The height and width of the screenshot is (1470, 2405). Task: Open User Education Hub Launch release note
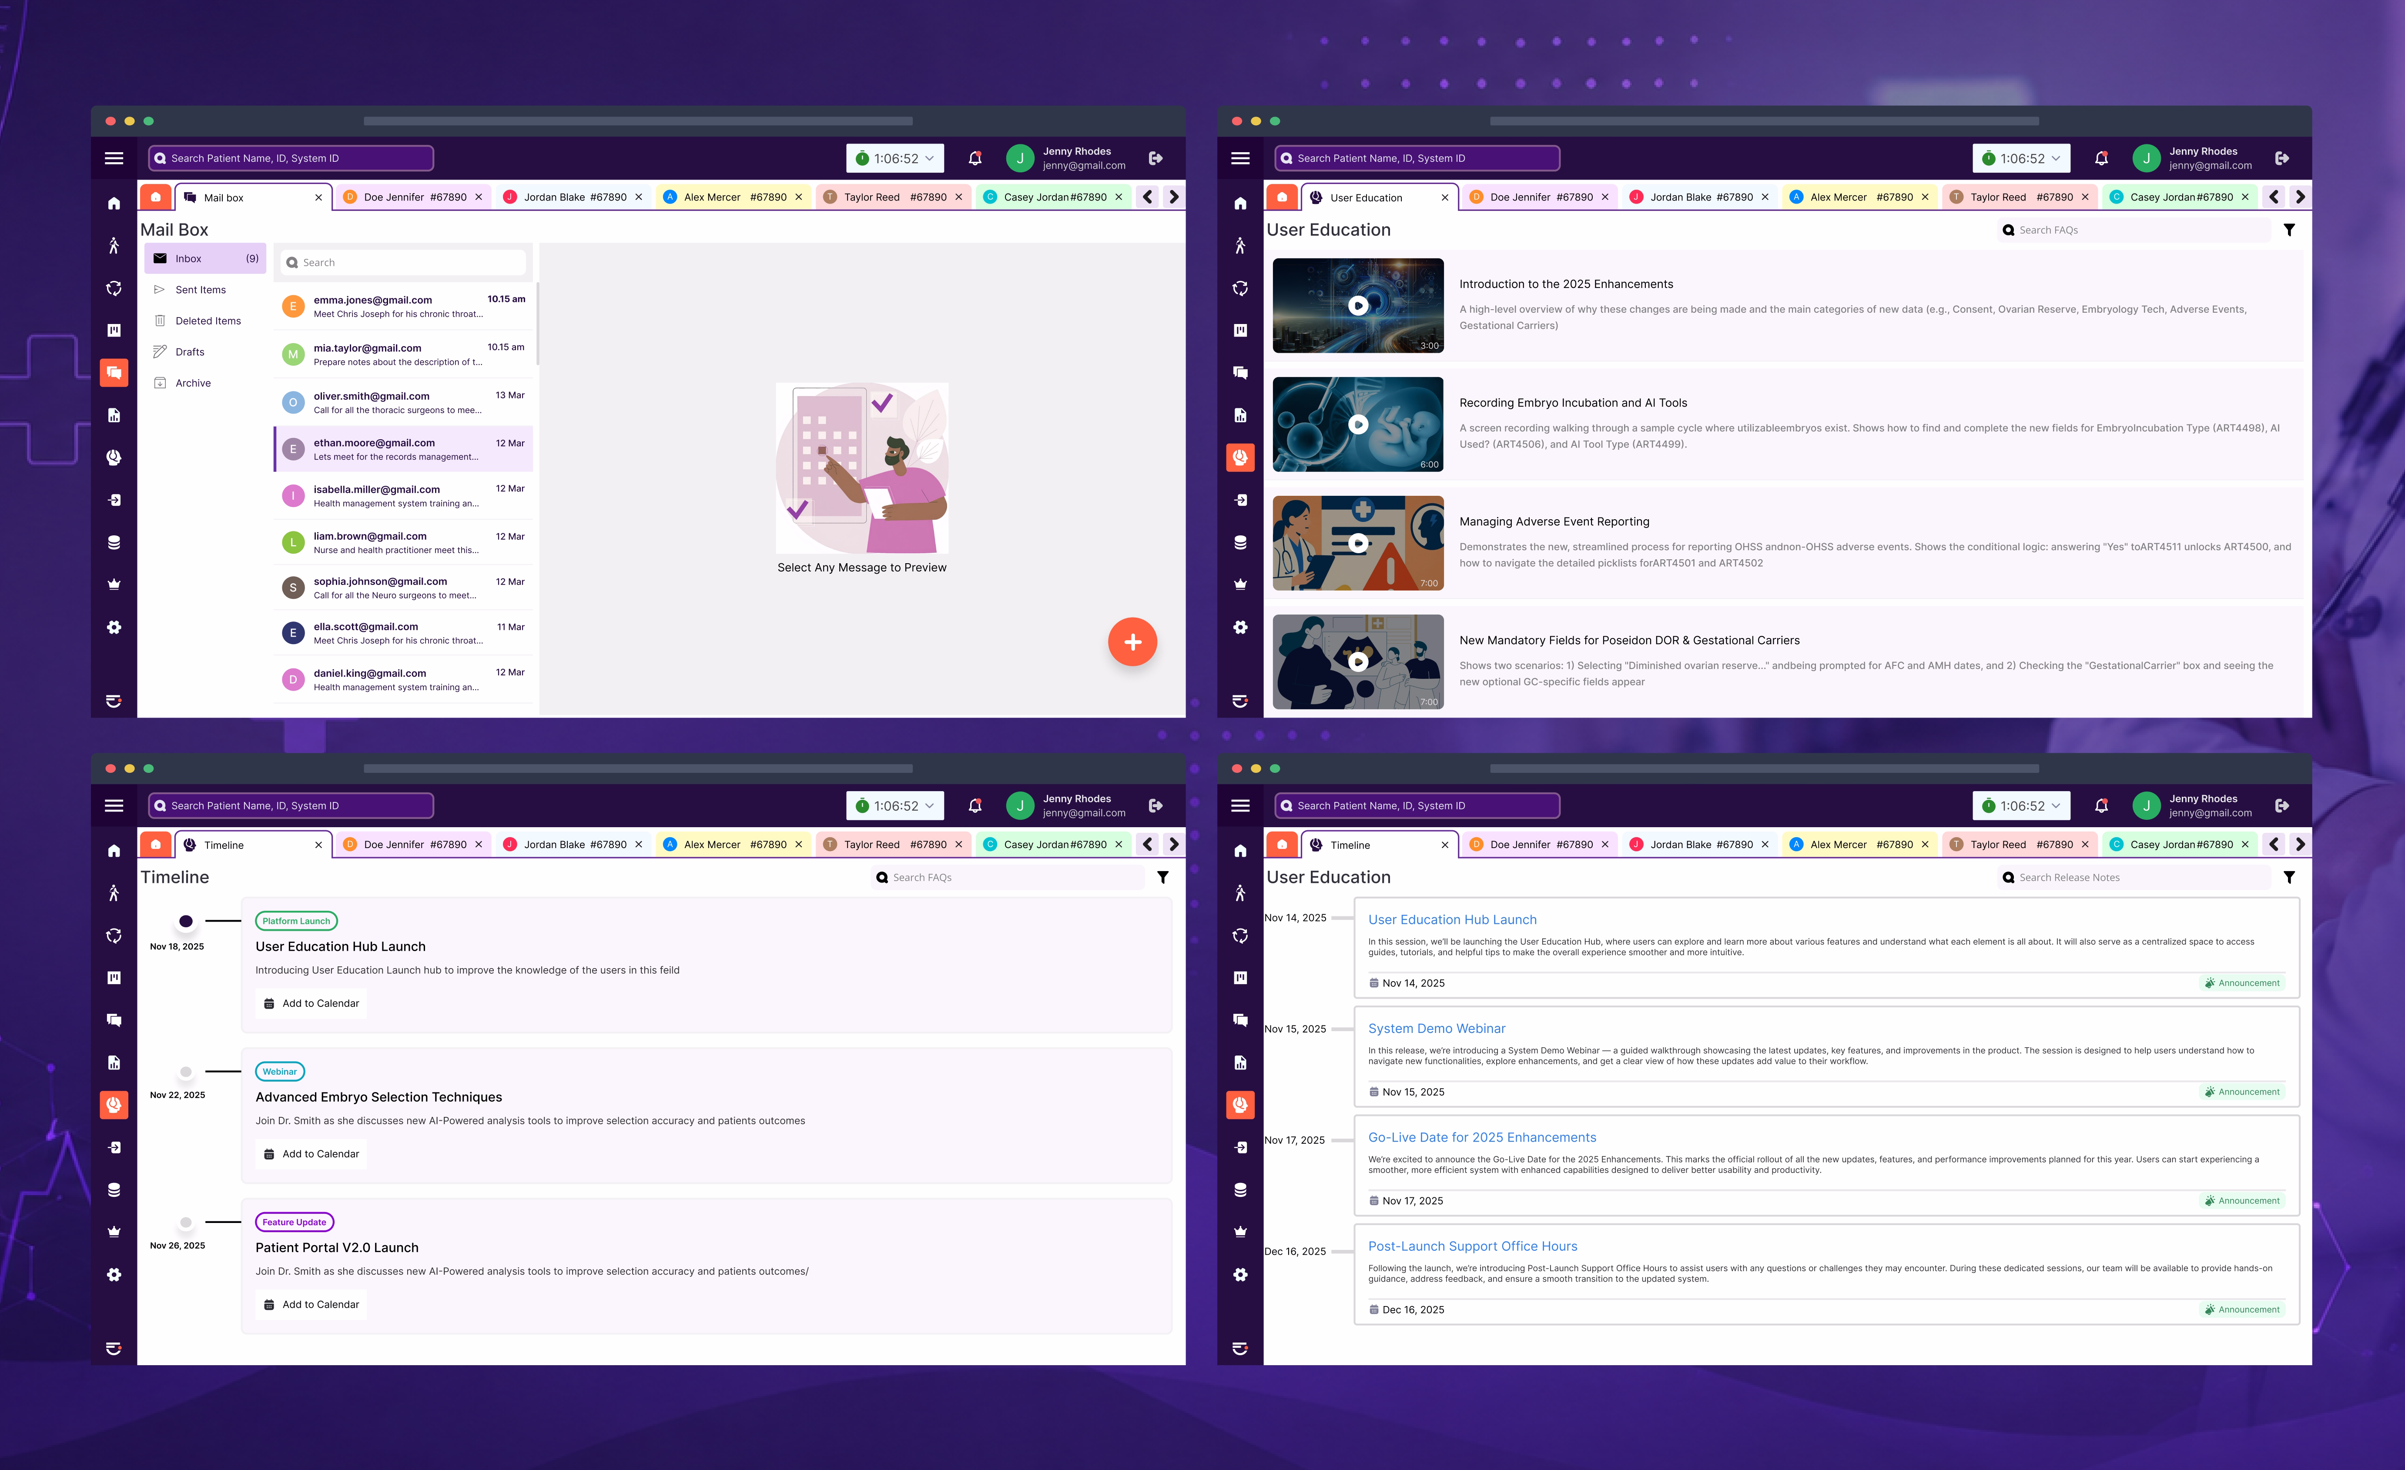click(x=1452, y=920)
